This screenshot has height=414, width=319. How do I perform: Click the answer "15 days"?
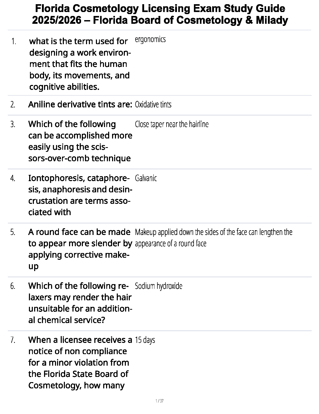(x=145, y=340)
